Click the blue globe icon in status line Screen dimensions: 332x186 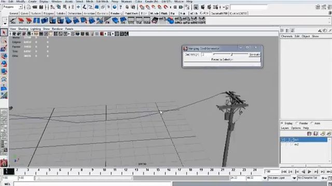(115, 7)
